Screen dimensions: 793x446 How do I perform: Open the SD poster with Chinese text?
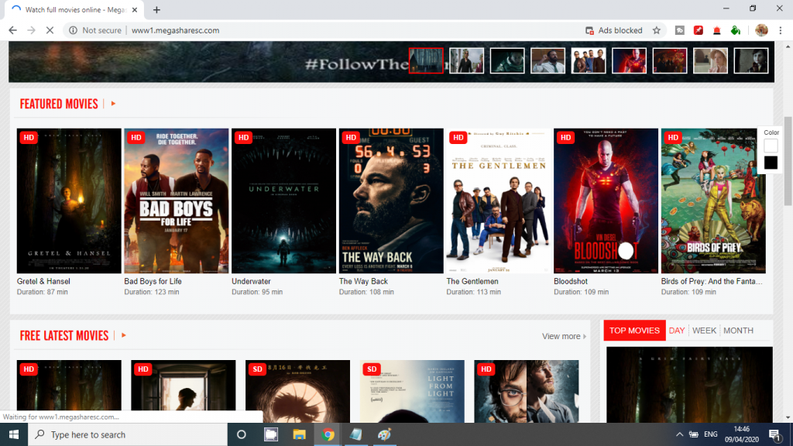click(x=297, y=391)
